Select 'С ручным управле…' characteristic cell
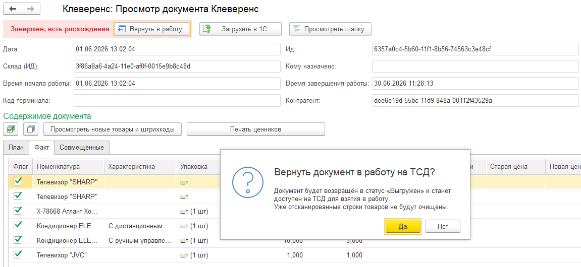581x267 pixels. click(x=140, y=241)
